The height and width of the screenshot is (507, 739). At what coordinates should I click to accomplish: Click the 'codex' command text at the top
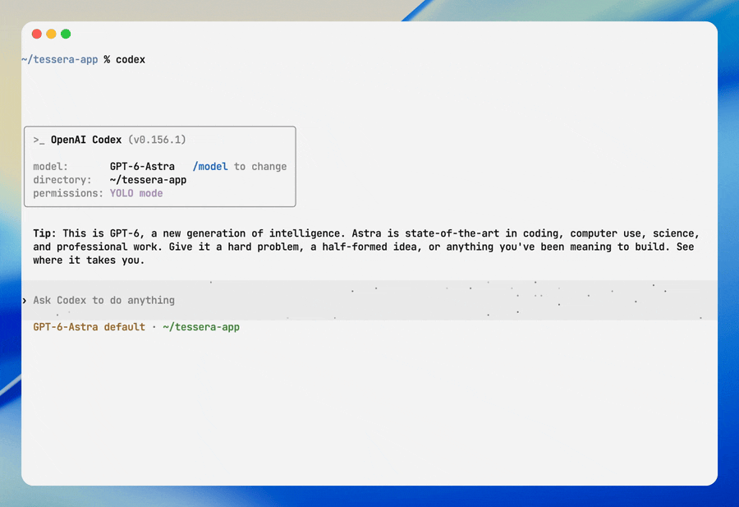pos(131,60)
